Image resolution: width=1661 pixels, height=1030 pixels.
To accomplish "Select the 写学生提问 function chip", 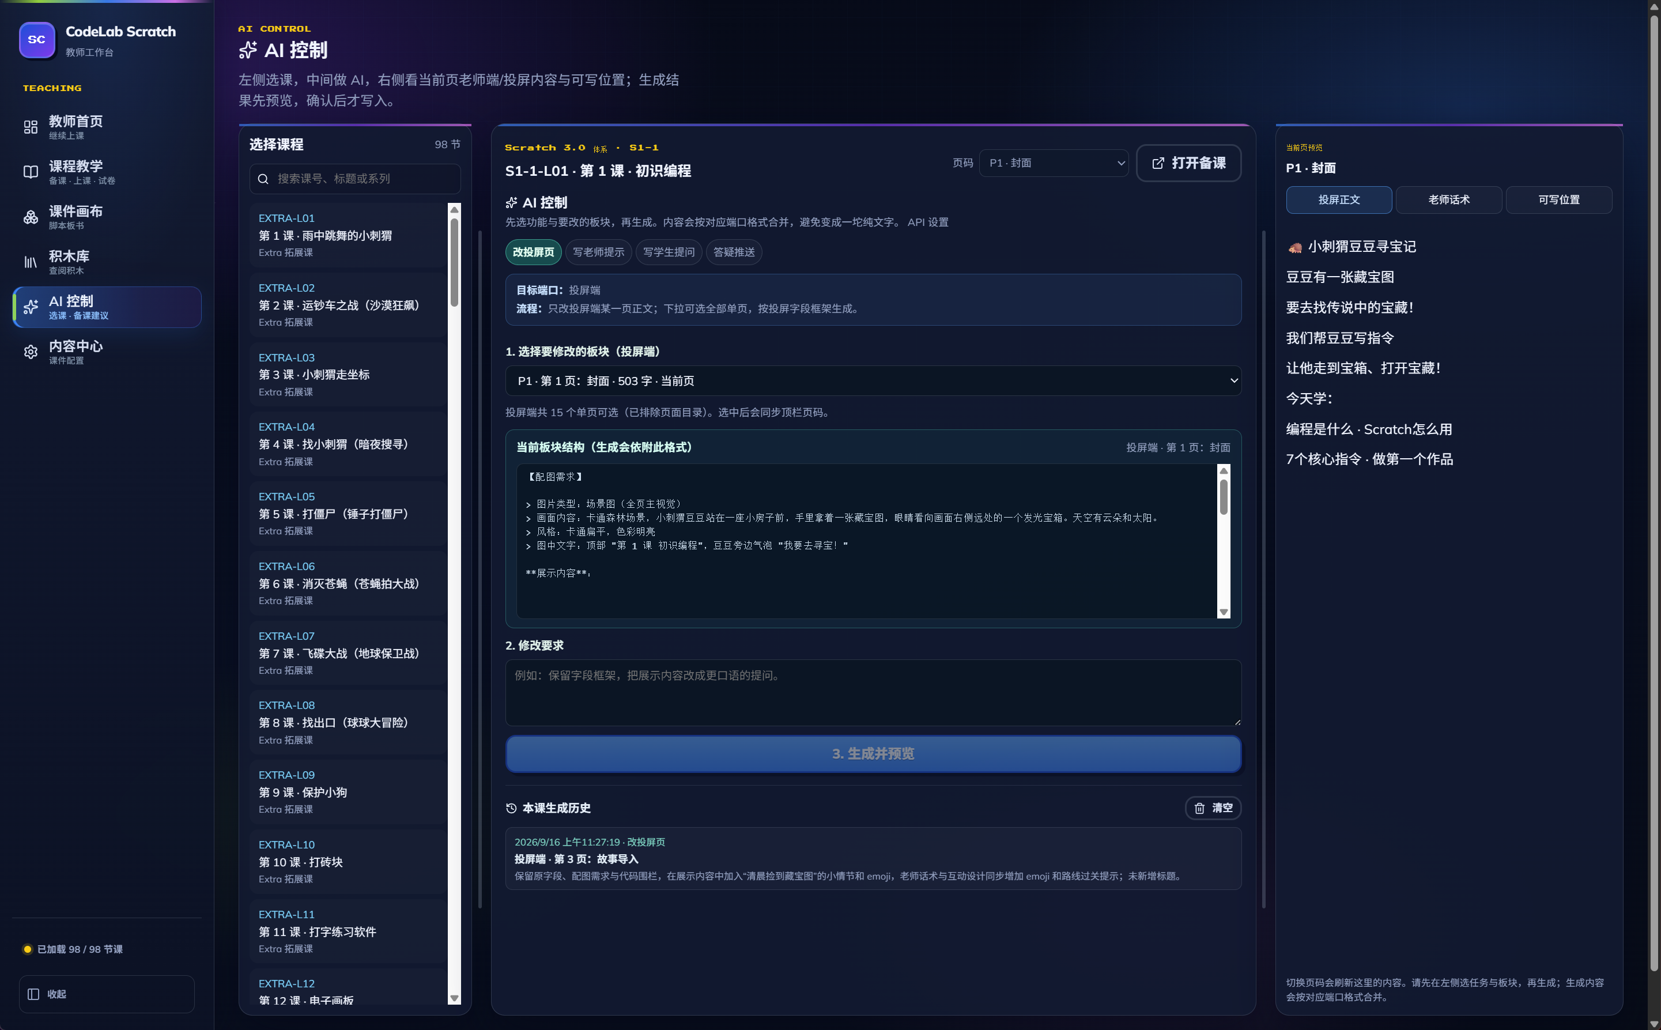I will point(669,252).
